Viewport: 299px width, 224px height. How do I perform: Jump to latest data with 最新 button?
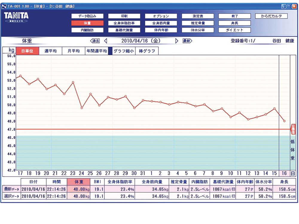187,41
